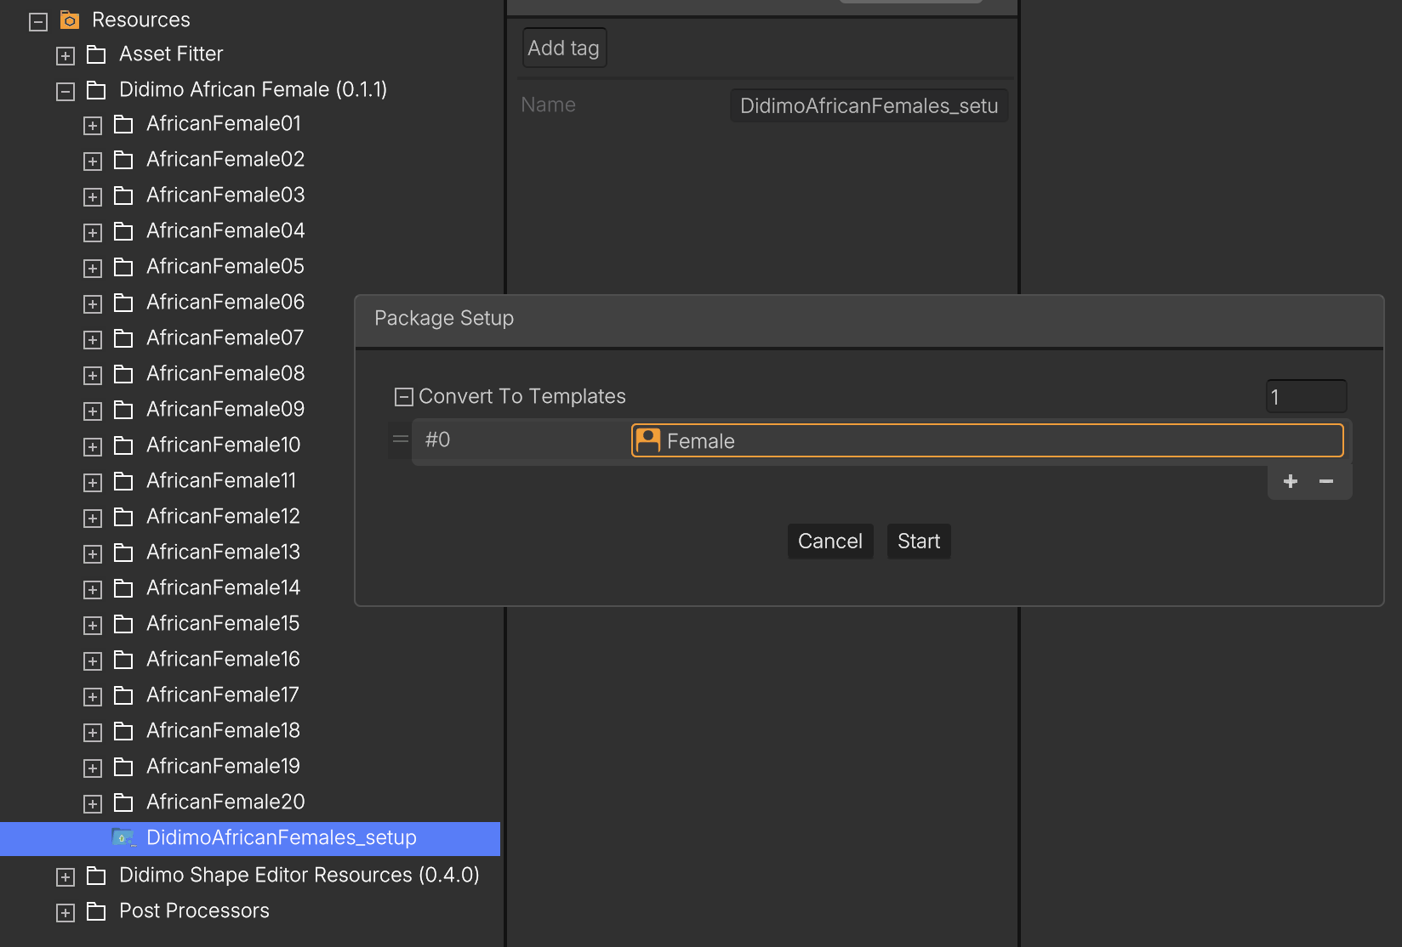Viewport: 1402px width, 947px height.
Task: Click the Package Setup dialog title
Action: [444, 318]
